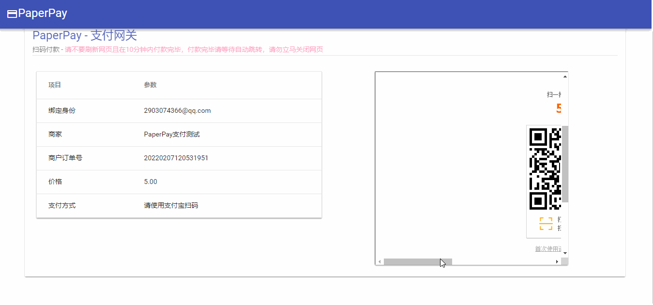Click the 绑定身份 row label
Screen dimensions: 653x305
pyautogui.click(x=62, y=110)
